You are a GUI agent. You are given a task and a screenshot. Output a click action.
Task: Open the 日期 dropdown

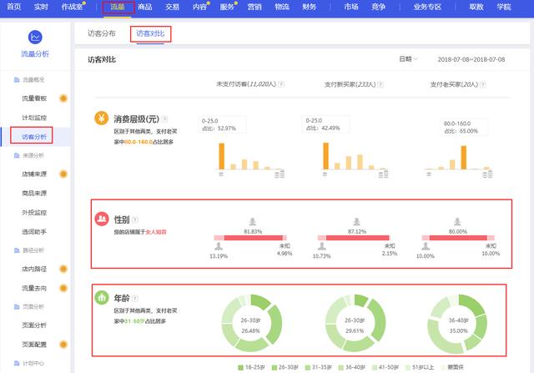[408, 59]
